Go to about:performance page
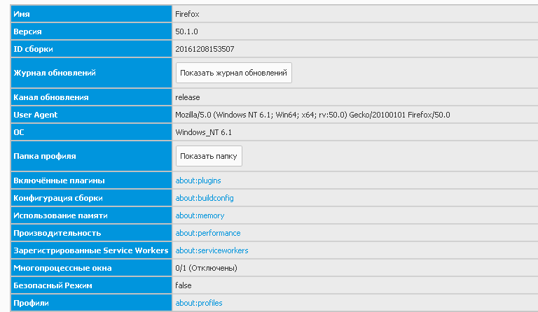Viewport: 538px width, 312px height. (x=208, y=233)
